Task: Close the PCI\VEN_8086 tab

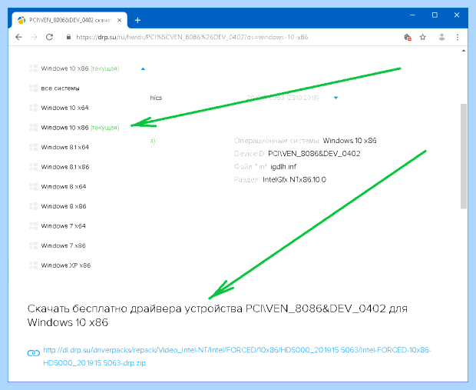Action: pyautogui.click(x=120, y=20)
